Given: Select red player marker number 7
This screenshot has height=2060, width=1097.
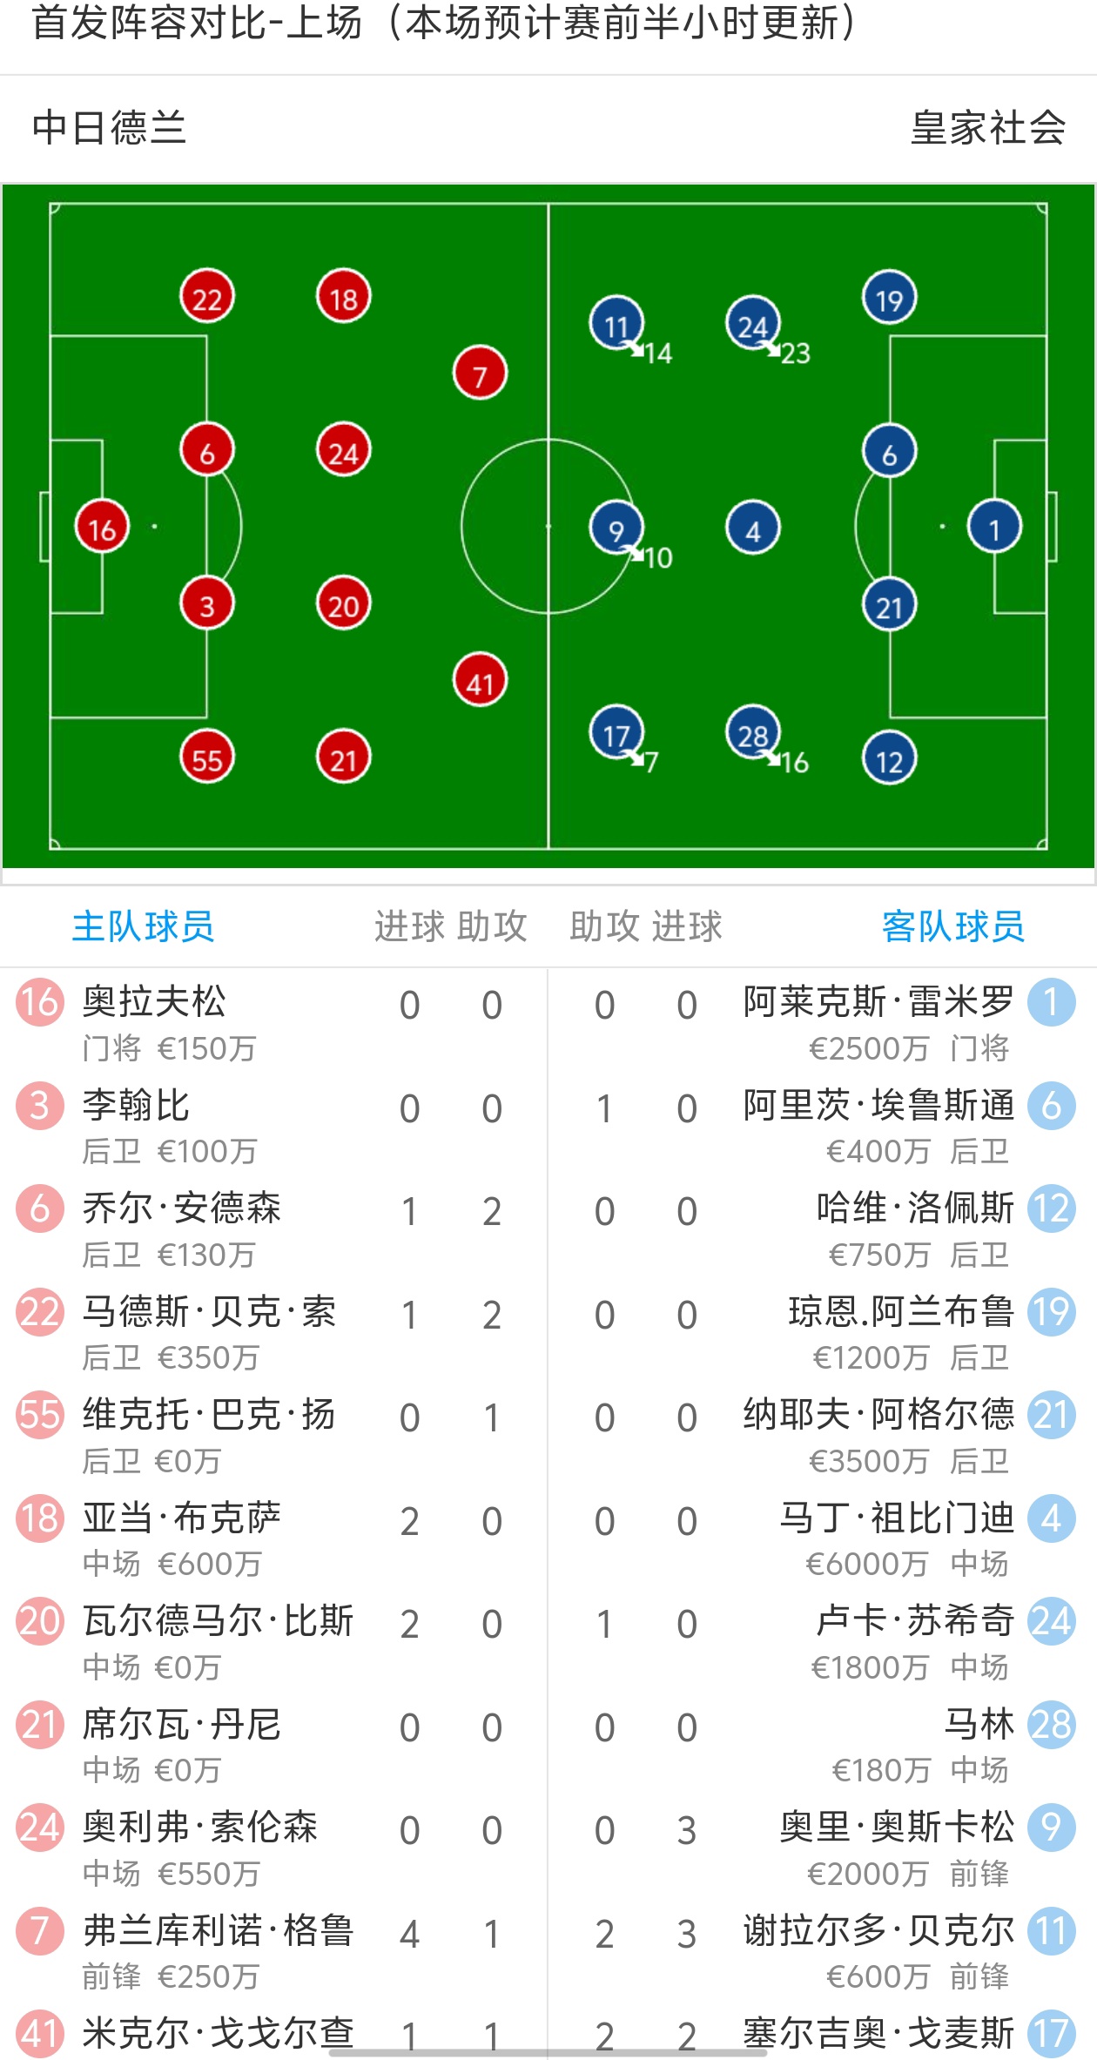Looking at the screenshot, I should (480, 374).
